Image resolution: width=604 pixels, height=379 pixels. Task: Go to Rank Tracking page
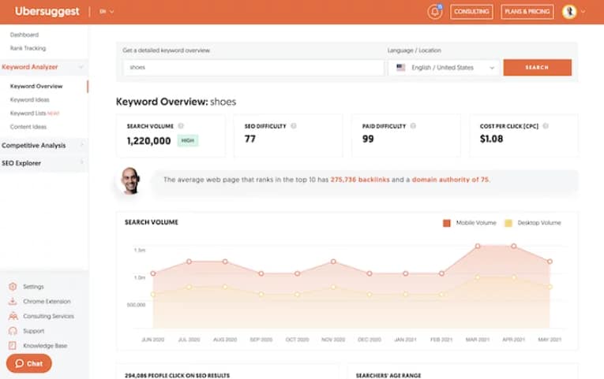[x=28, y=49]
